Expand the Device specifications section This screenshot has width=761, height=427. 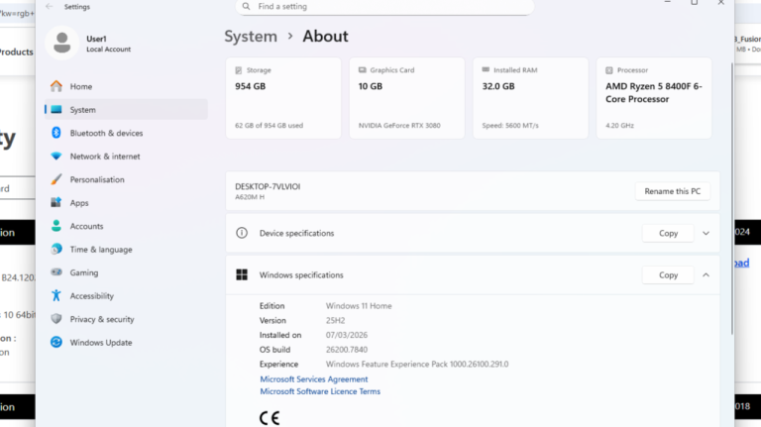(x=706, y=234)
